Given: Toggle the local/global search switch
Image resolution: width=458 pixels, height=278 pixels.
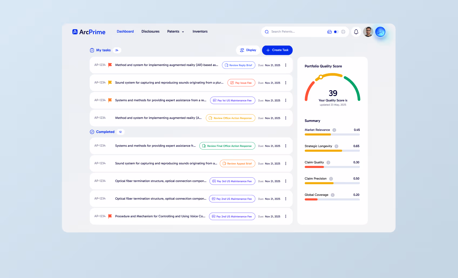Looking at the screenshot, I should (x=336, y=32).
